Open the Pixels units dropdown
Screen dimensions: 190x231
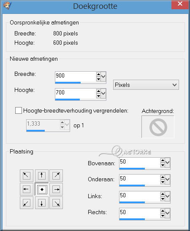[x=146, y=85]
